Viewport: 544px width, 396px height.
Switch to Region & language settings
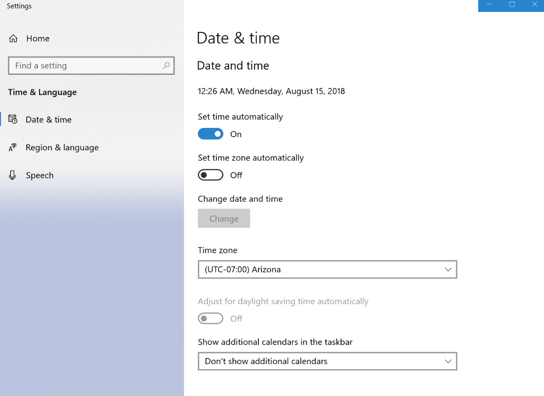[x=62, y=147]
